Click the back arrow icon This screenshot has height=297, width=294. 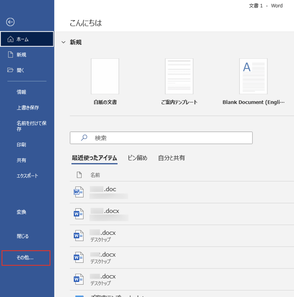10,22
